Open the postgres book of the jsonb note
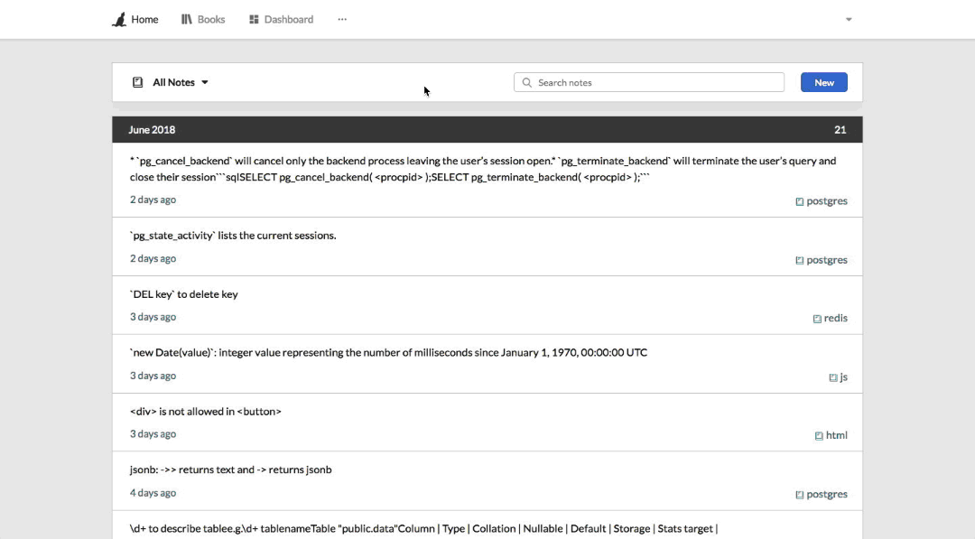Viewport: 975px width, 539px height. click(x=826, y=494)
